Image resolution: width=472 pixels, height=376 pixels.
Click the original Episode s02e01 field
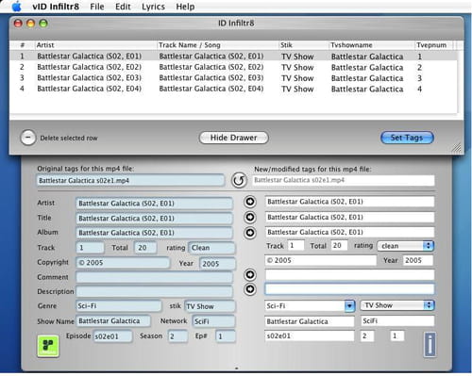[112, 336]
